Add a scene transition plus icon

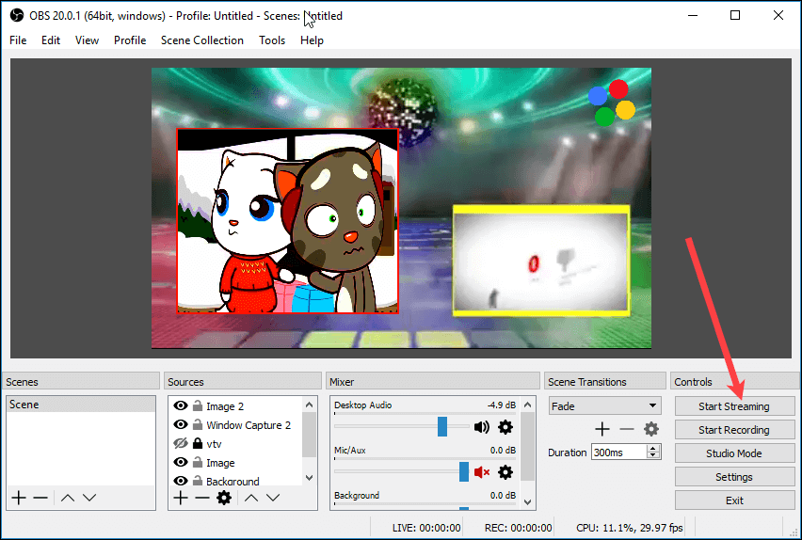602,429
